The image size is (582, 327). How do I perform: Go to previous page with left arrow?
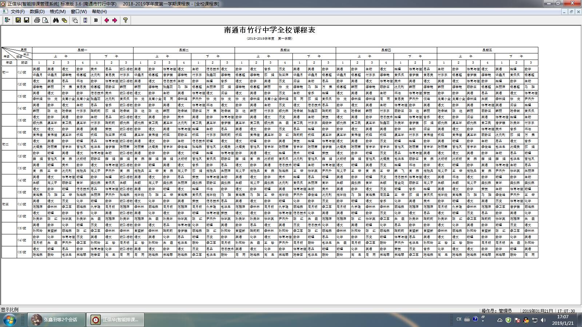[106, 20]
